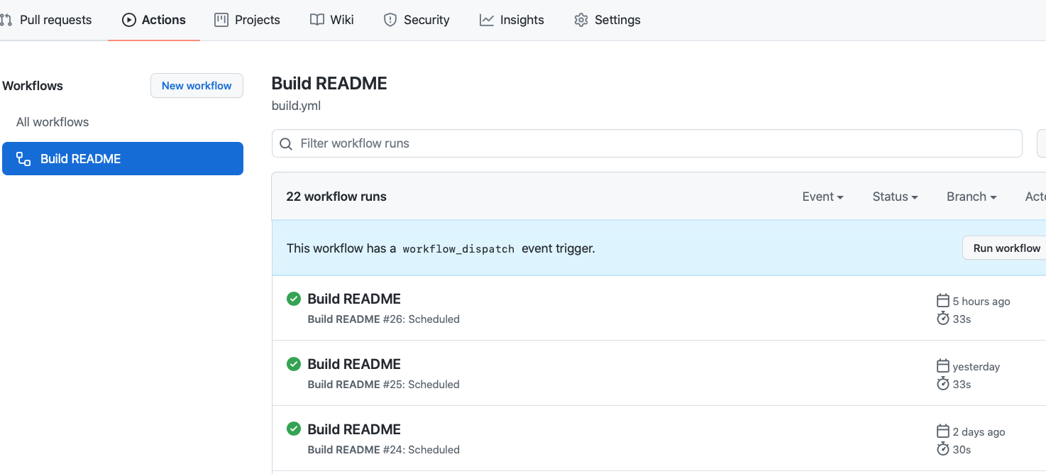Click success checkmark icon of run #25
Image resolution: width=1046 pixels, height=474 pixels.
coord(294,364)
